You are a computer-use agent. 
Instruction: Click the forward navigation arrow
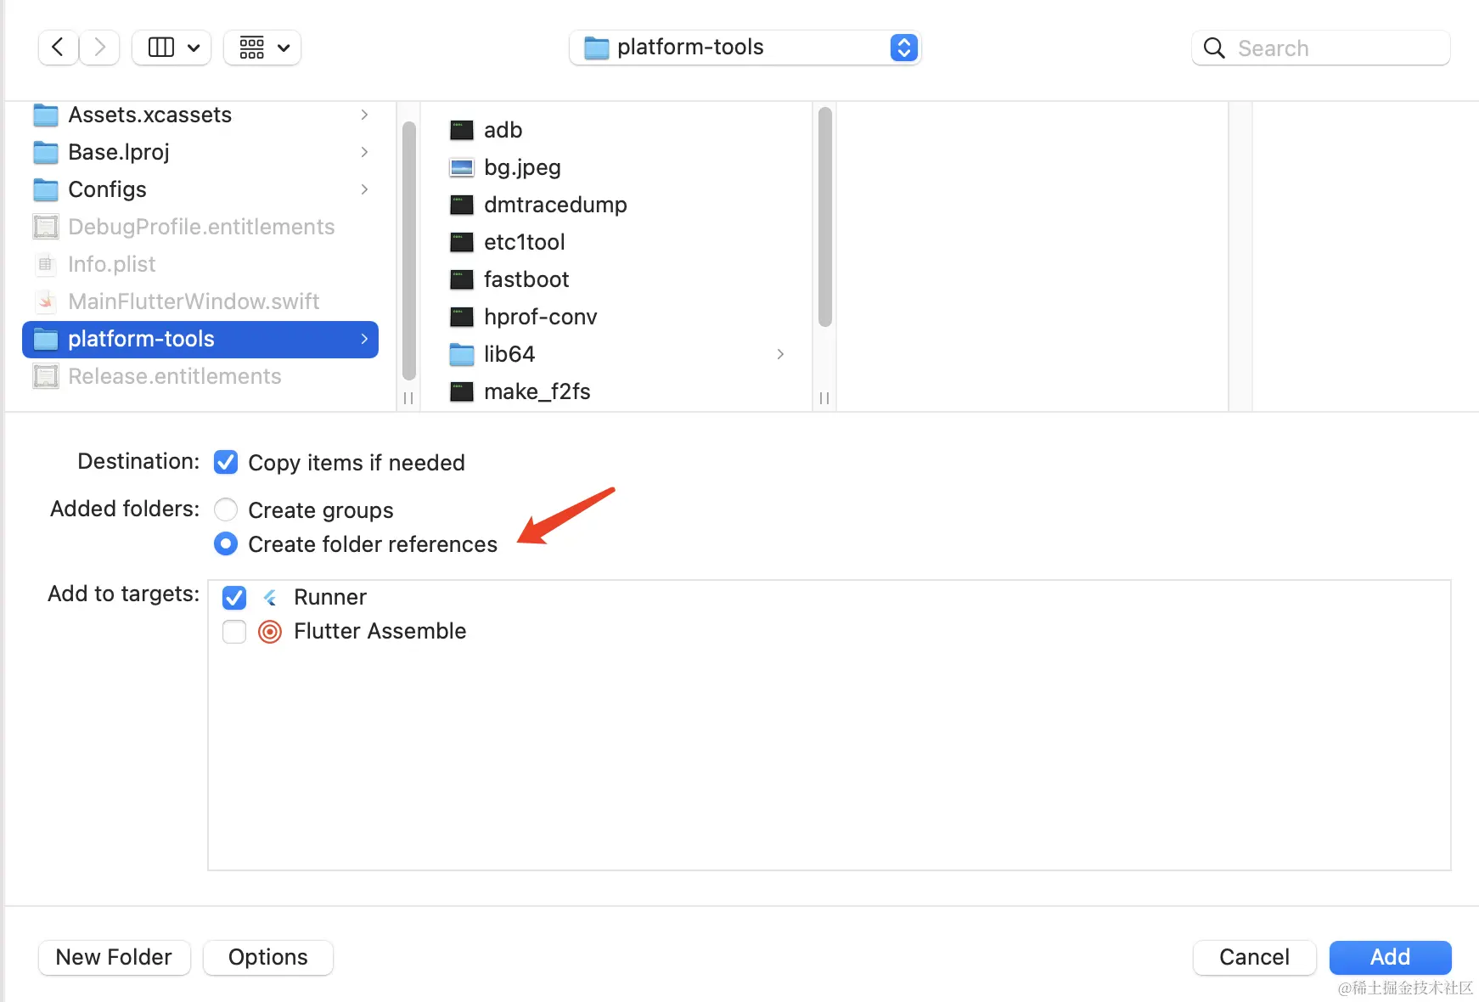100,48
